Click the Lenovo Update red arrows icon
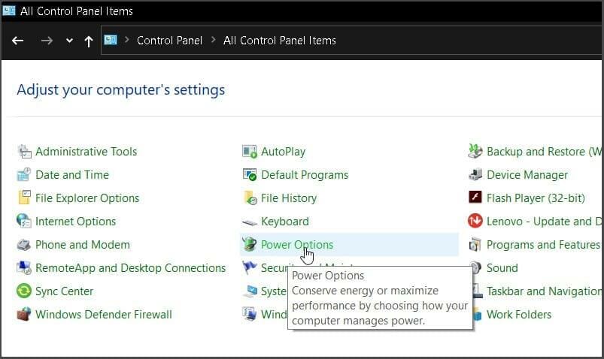Screen dimensions: 604x359 coord(475,222)
